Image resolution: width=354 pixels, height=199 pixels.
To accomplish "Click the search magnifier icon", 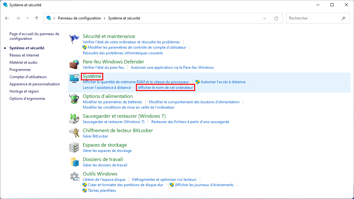I will point(343,18).
